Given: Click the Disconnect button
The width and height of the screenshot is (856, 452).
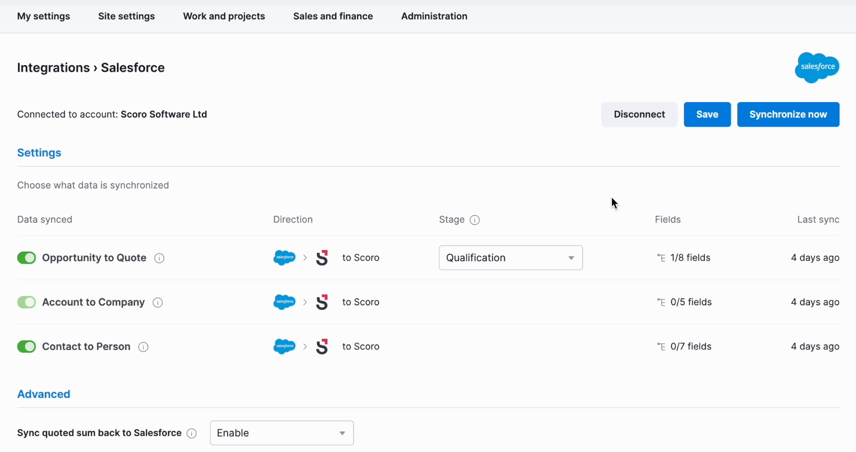Looking at the screenshot, I should coord(639,115).
